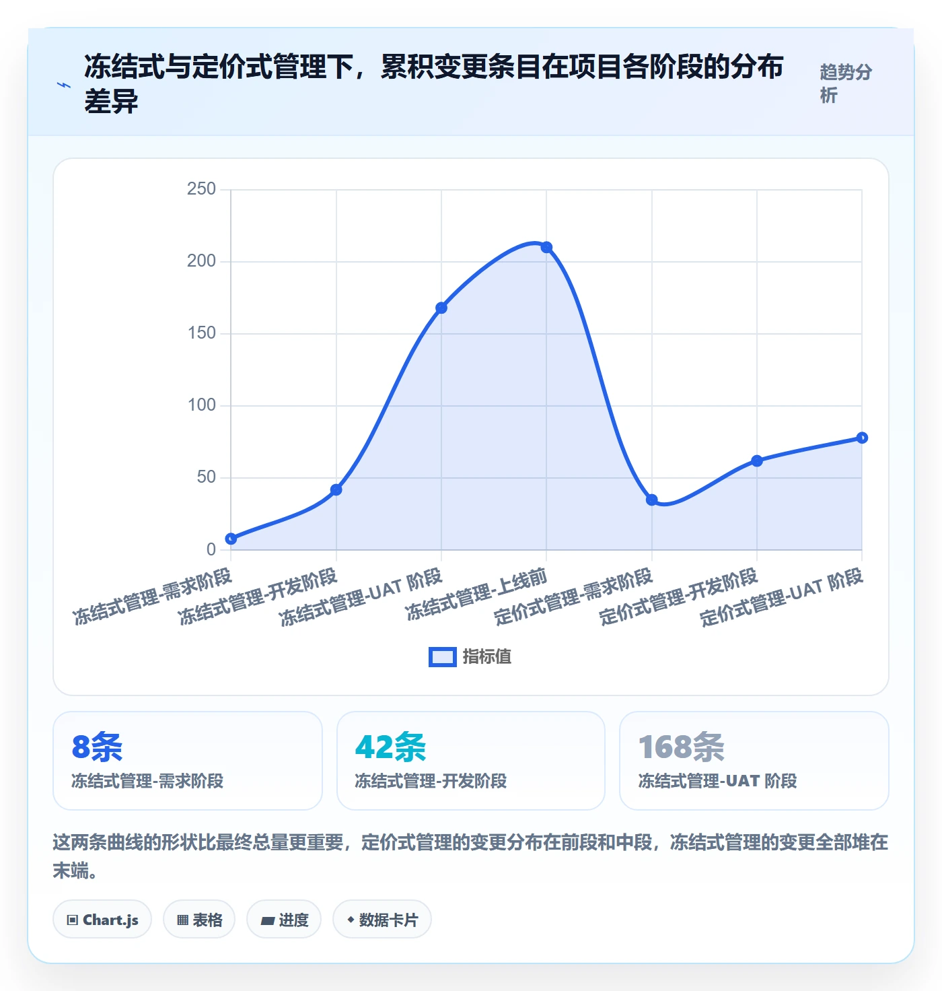Click the 100 y-axis tick label
This screenshot has height=991, width=942.
tap(201, 405)
